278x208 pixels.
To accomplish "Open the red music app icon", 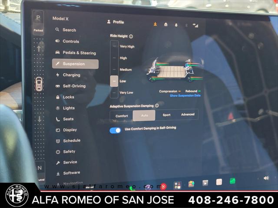I will coord(163,186).
